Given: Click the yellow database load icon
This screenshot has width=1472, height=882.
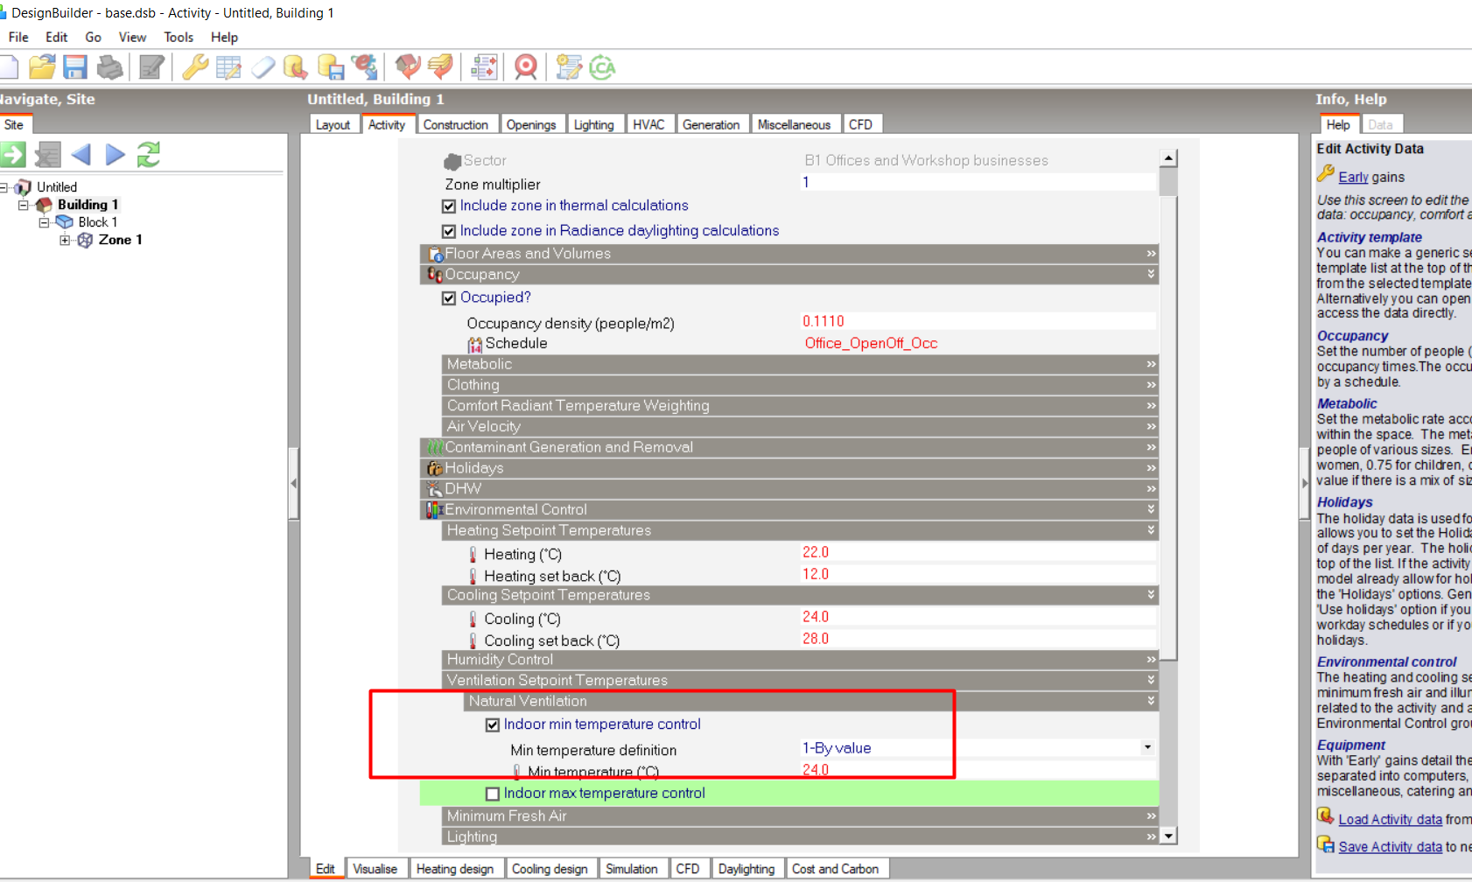Looking at the screenshot, I should coord(296,66).
